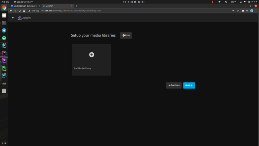Go back using the Jellyfin header arrow
259x146 pixels.
(13, 18)
